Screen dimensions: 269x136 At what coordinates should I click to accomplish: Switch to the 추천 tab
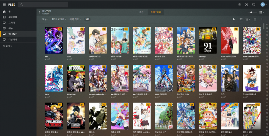tap(141, 12)
